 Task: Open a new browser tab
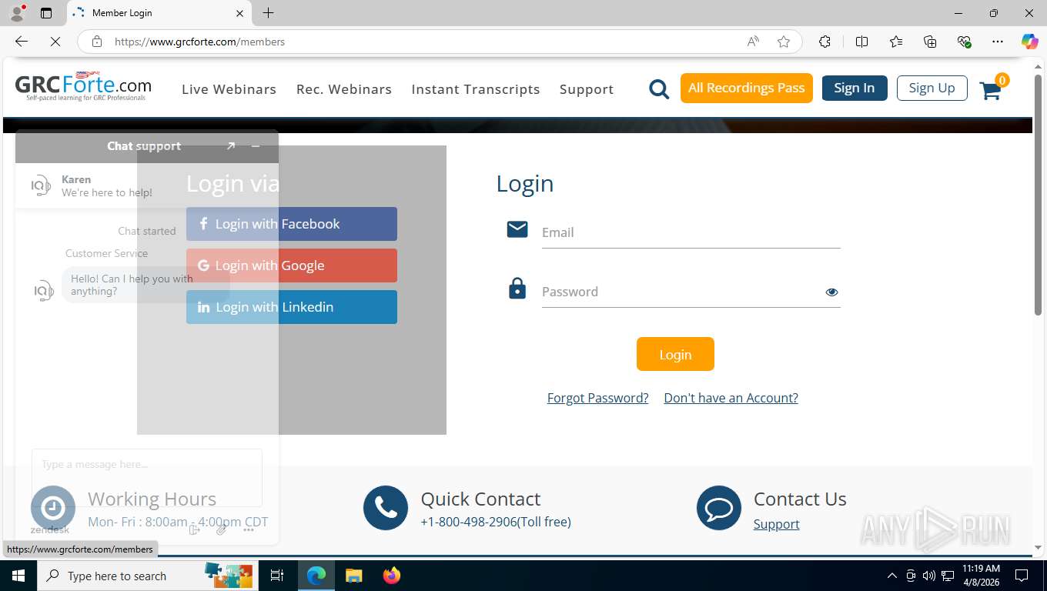pos(268,13)
